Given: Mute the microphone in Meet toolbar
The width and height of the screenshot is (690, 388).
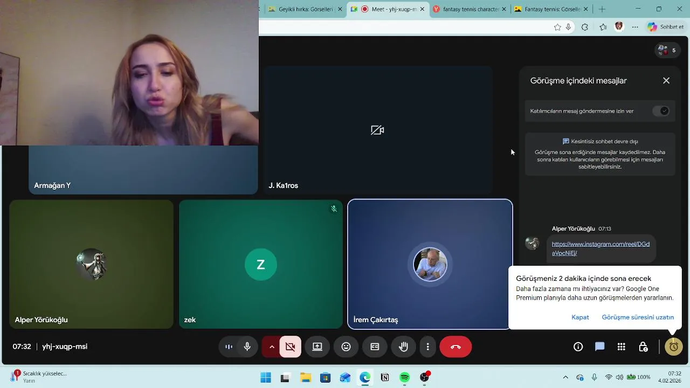Looking at the screenshot, I should pyautogui.click(x=247, y=347).
